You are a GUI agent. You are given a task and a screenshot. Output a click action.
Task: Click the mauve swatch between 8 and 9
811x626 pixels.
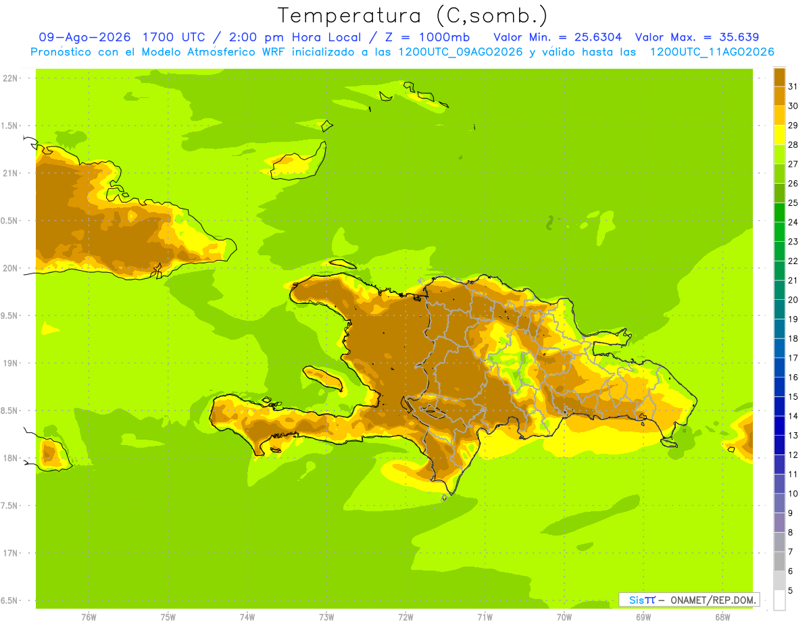coord(779,523)
